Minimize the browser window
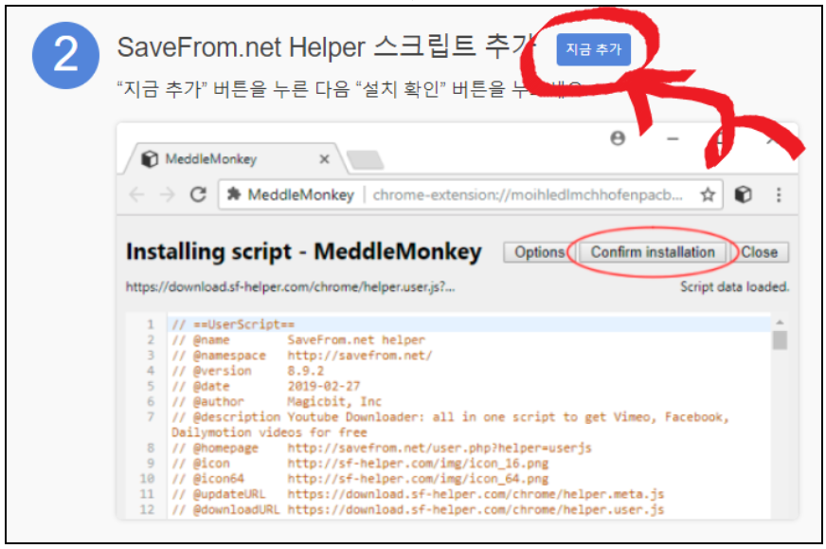826x549 pixels. 673,138
